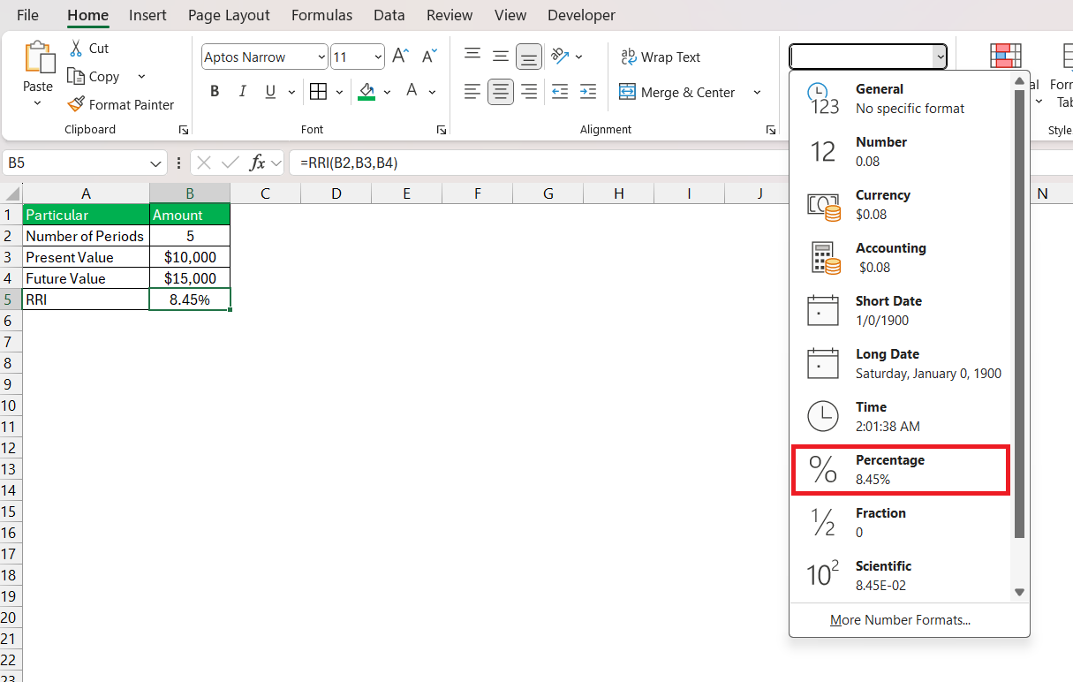Select the Format Painter brush
Image resolution: width=1073 pixels, height=682 pixels.
[x=76, y=104]
